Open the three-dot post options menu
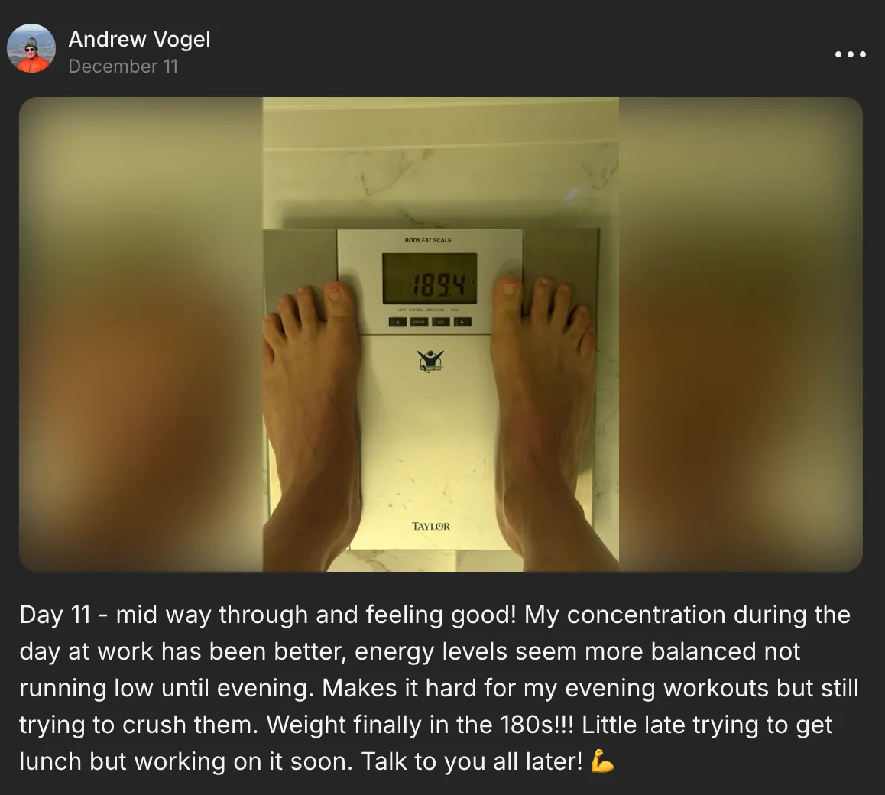Image resolution: width=885 pixels, height=795 pixels. (850, 54)
